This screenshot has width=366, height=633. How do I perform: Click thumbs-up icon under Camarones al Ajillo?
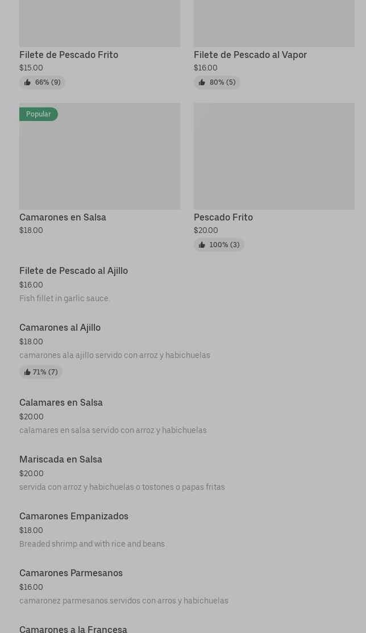[27, 372]
